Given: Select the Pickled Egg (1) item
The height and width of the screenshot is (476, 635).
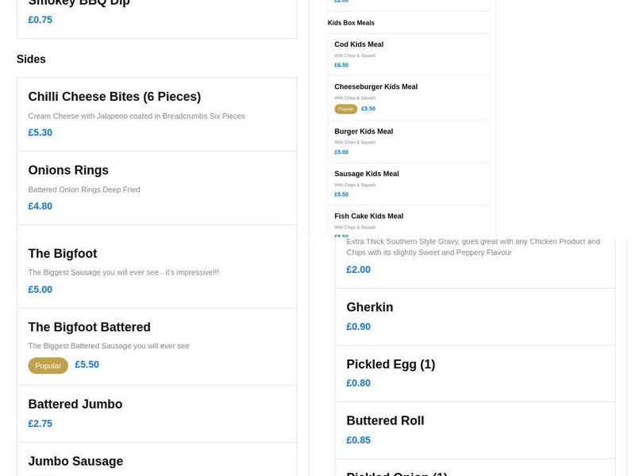Looking at the screenshot, I should point(391,365).
